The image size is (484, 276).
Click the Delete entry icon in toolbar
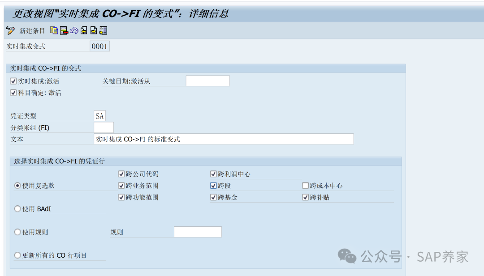64,30
